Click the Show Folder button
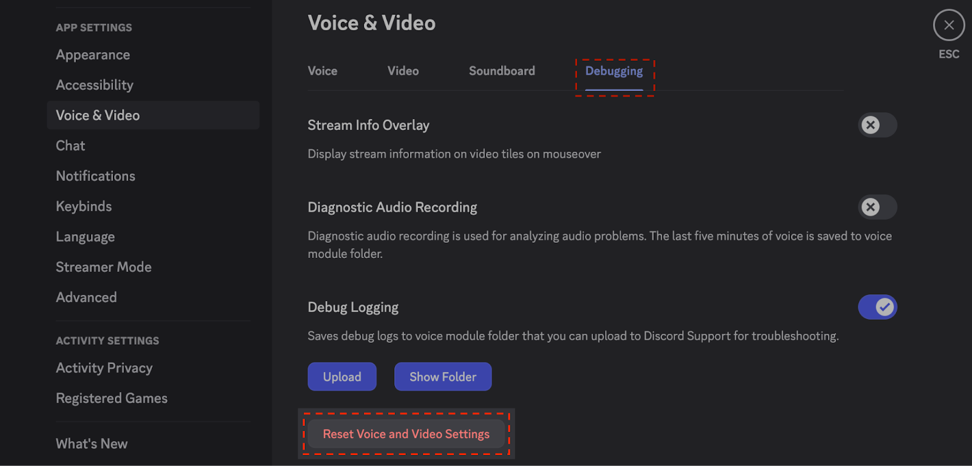Screen dimensions: 972x466 tap(443, 377)
